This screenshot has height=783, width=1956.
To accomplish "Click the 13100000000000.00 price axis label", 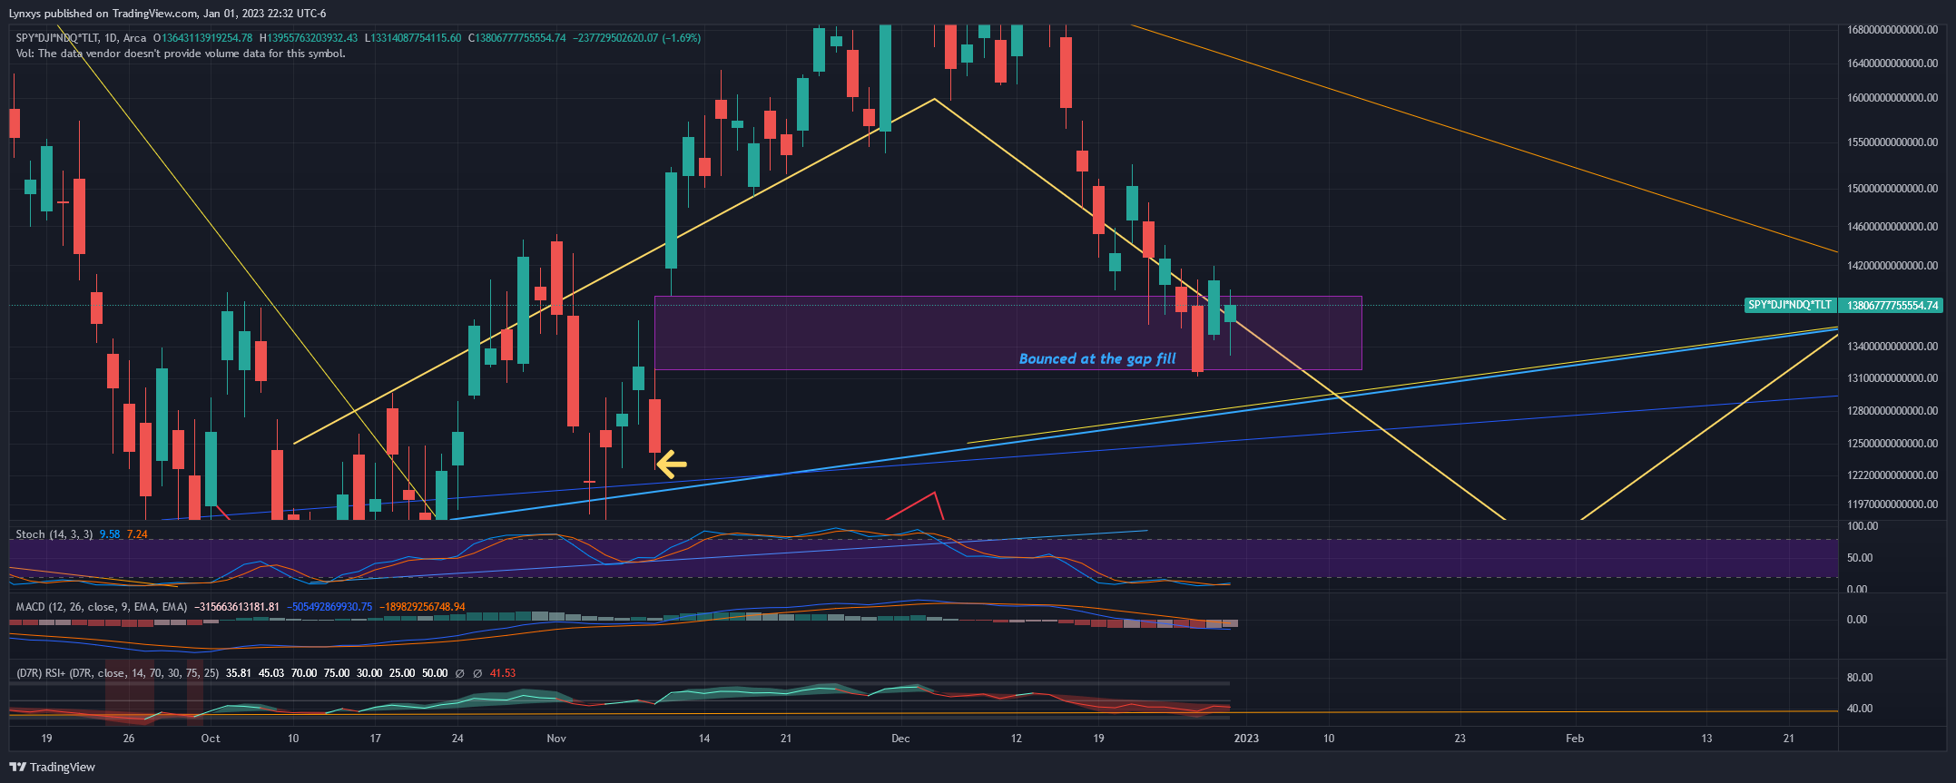I will click(x=1892, y=378).
